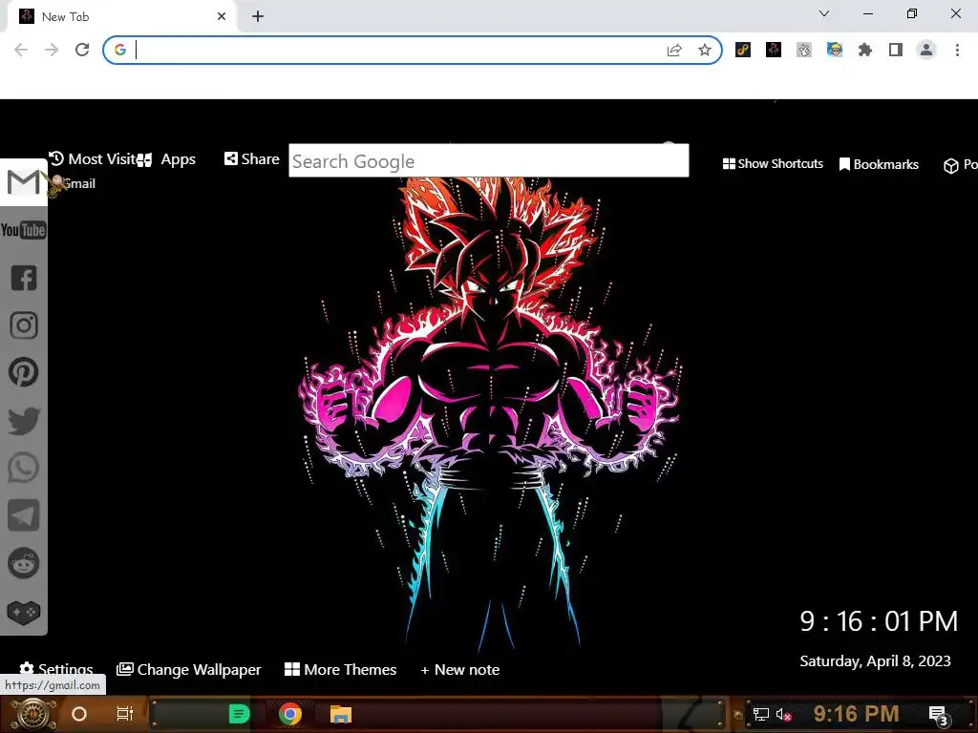Close the New Tab tab

(222, 17)
